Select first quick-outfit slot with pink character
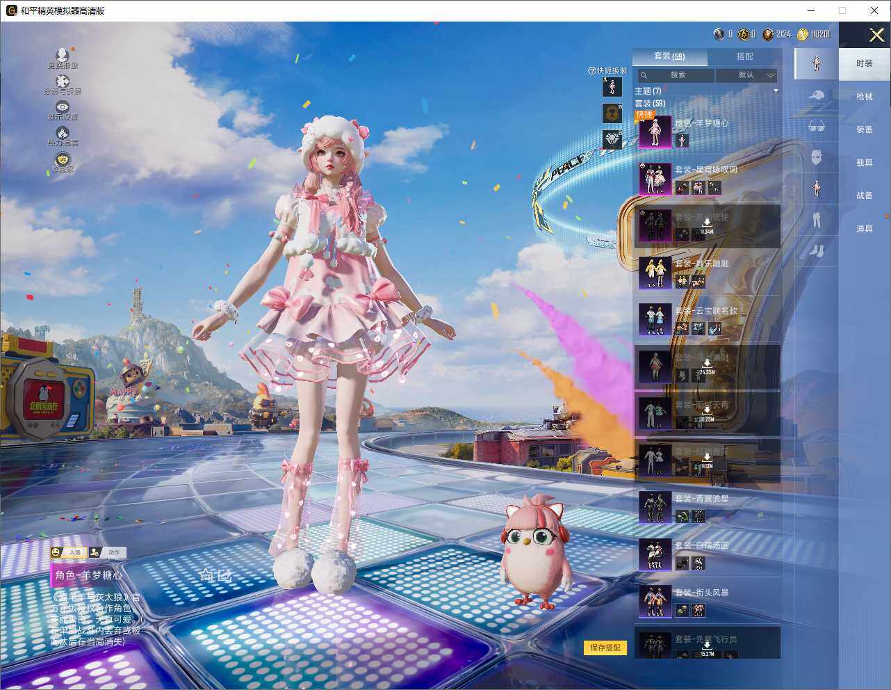Viewport: 891px width, 690px height. 612,87
